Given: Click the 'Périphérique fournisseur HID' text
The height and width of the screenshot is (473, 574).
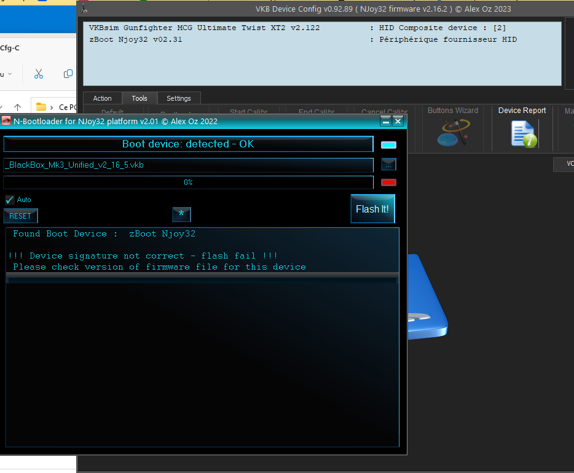Looking at the screenshot, I should (448, 39).
